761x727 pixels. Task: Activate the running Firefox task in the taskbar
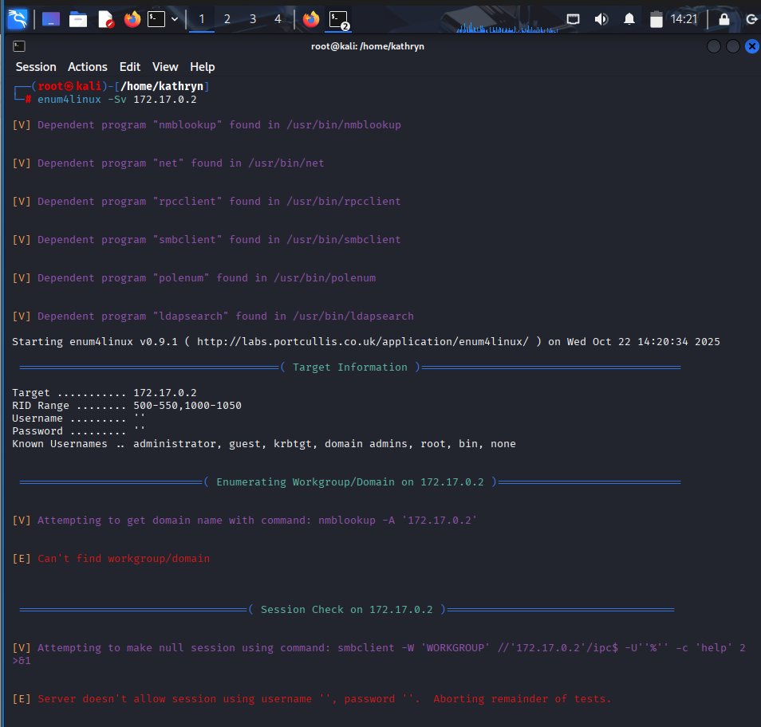(311, 18)
